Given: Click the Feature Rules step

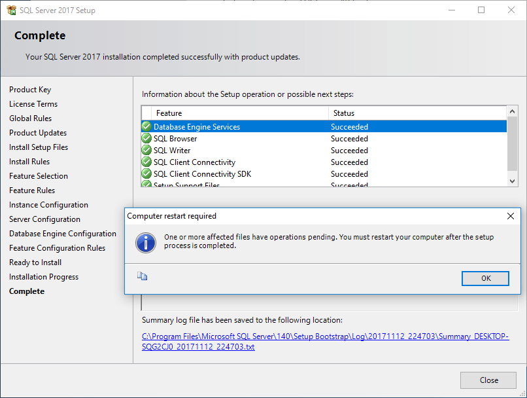Looking at the screenshot, I should pos(32,190).
